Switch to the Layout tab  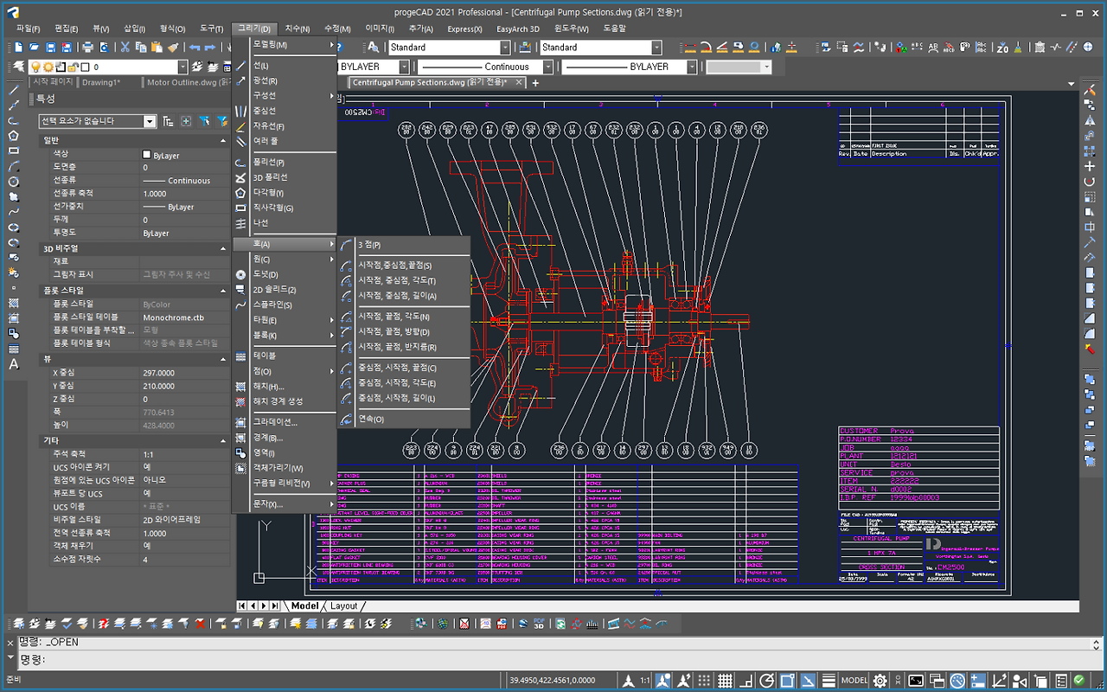[x=343, y=605]
